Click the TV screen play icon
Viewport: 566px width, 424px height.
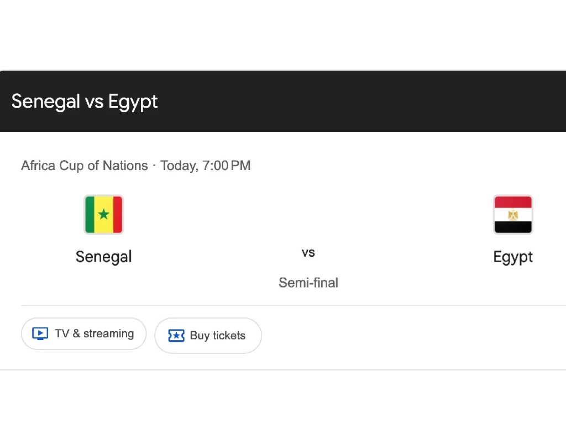[40, 333]
